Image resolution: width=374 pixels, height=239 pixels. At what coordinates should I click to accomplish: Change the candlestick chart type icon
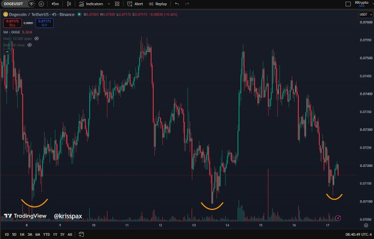pos(69,4)
